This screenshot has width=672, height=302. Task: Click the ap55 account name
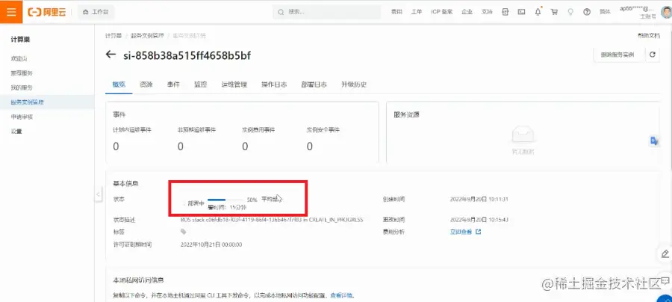(x=638, y=8)
